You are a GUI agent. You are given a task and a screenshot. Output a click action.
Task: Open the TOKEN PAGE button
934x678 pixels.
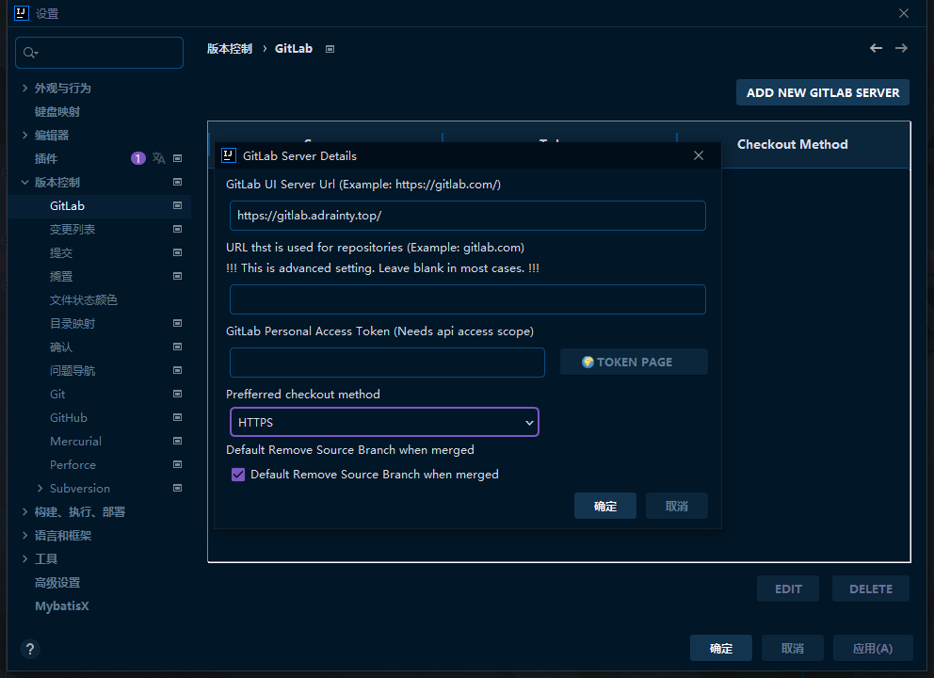634,362
